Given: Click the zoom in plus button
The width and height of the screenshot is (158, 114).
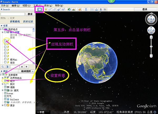Looking at the screenshot, I should click(x=151, y=37).
